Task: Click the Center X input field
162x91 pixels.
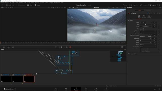Action: [x=144, y=22]
